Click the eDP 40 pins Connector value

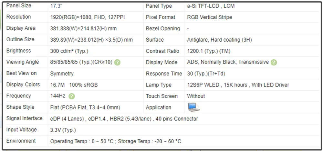pyautogui.click(x=124, y=119)
